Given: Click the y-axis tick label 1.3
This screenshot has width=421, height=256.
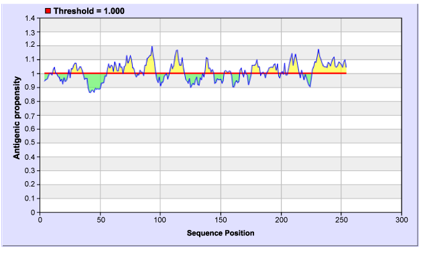Looking at the screenshot, I should pyautogui.click(x=30, y=33).
